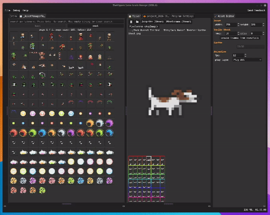Click create frames from rows/cols button
Viewport: 270px width, 215px height.
(x=240, y=38)
